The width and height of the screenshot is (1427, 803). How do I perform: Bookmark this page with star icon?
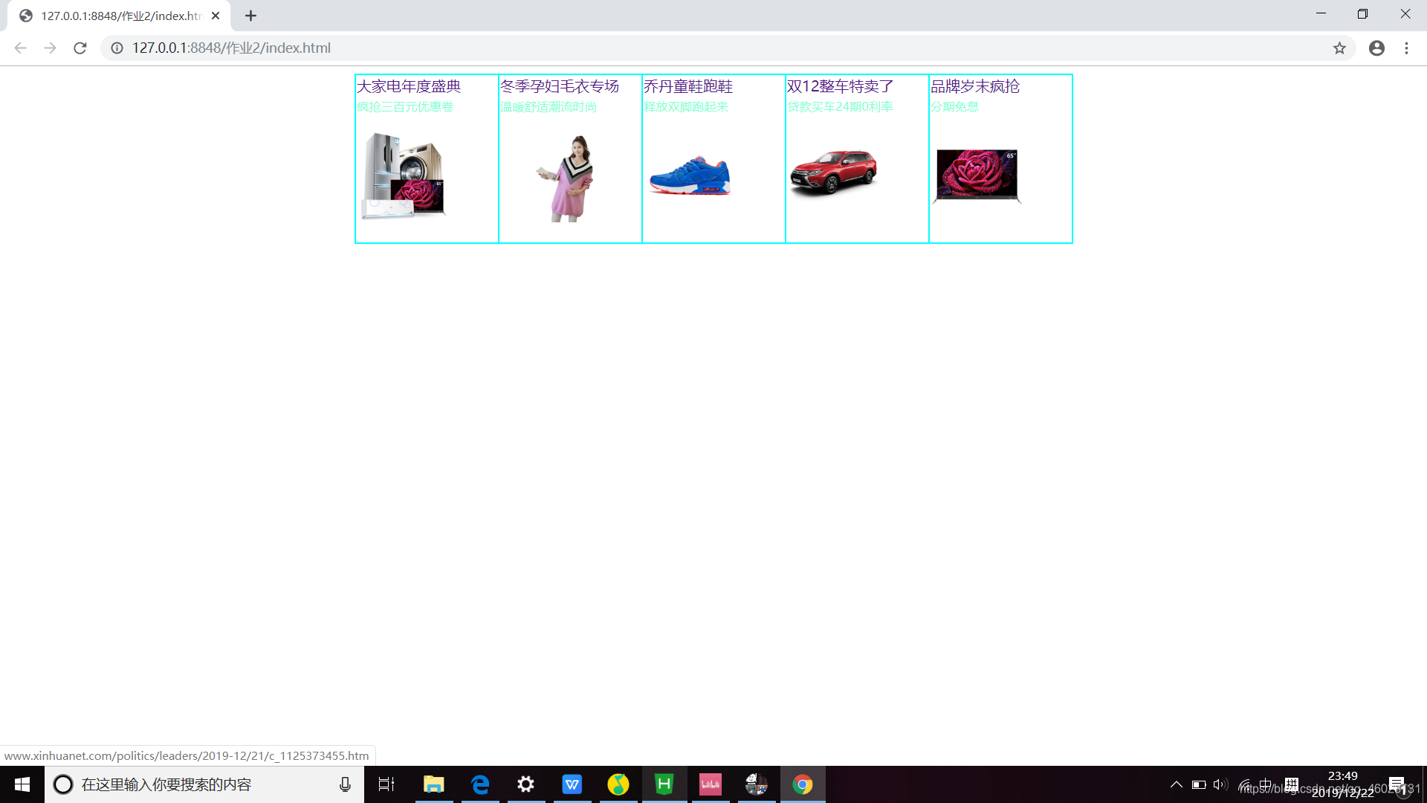tap(1339, 48)
